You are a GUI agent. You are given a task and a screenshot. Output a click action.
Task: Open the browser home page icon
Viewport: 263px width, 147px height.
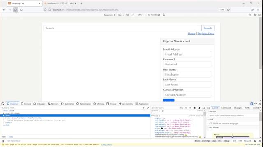pos(21,10)
